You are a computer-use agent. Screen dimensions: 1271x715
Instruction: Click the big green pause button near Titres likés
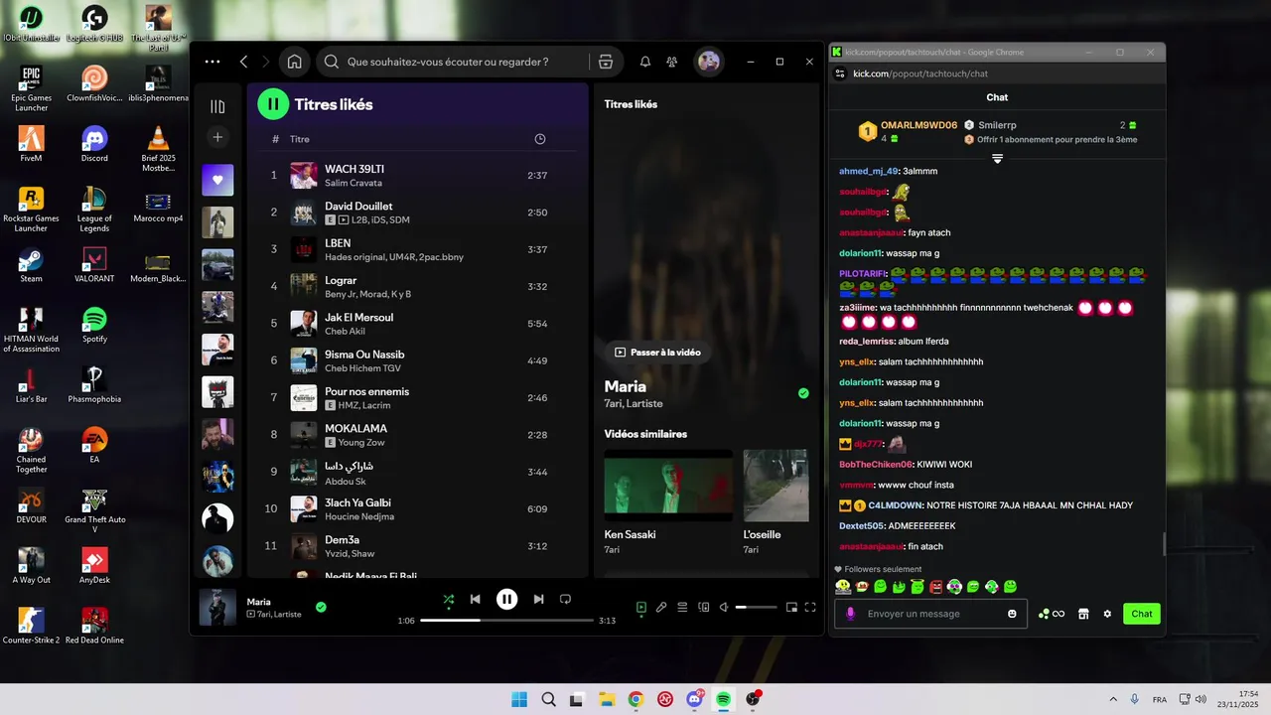pyautogui.click(x=273, y=104)
